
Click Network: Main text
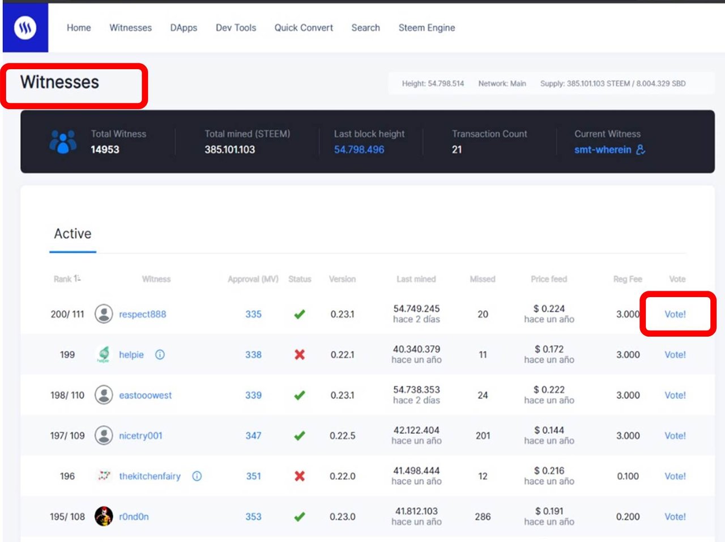[x=502, y=83]
